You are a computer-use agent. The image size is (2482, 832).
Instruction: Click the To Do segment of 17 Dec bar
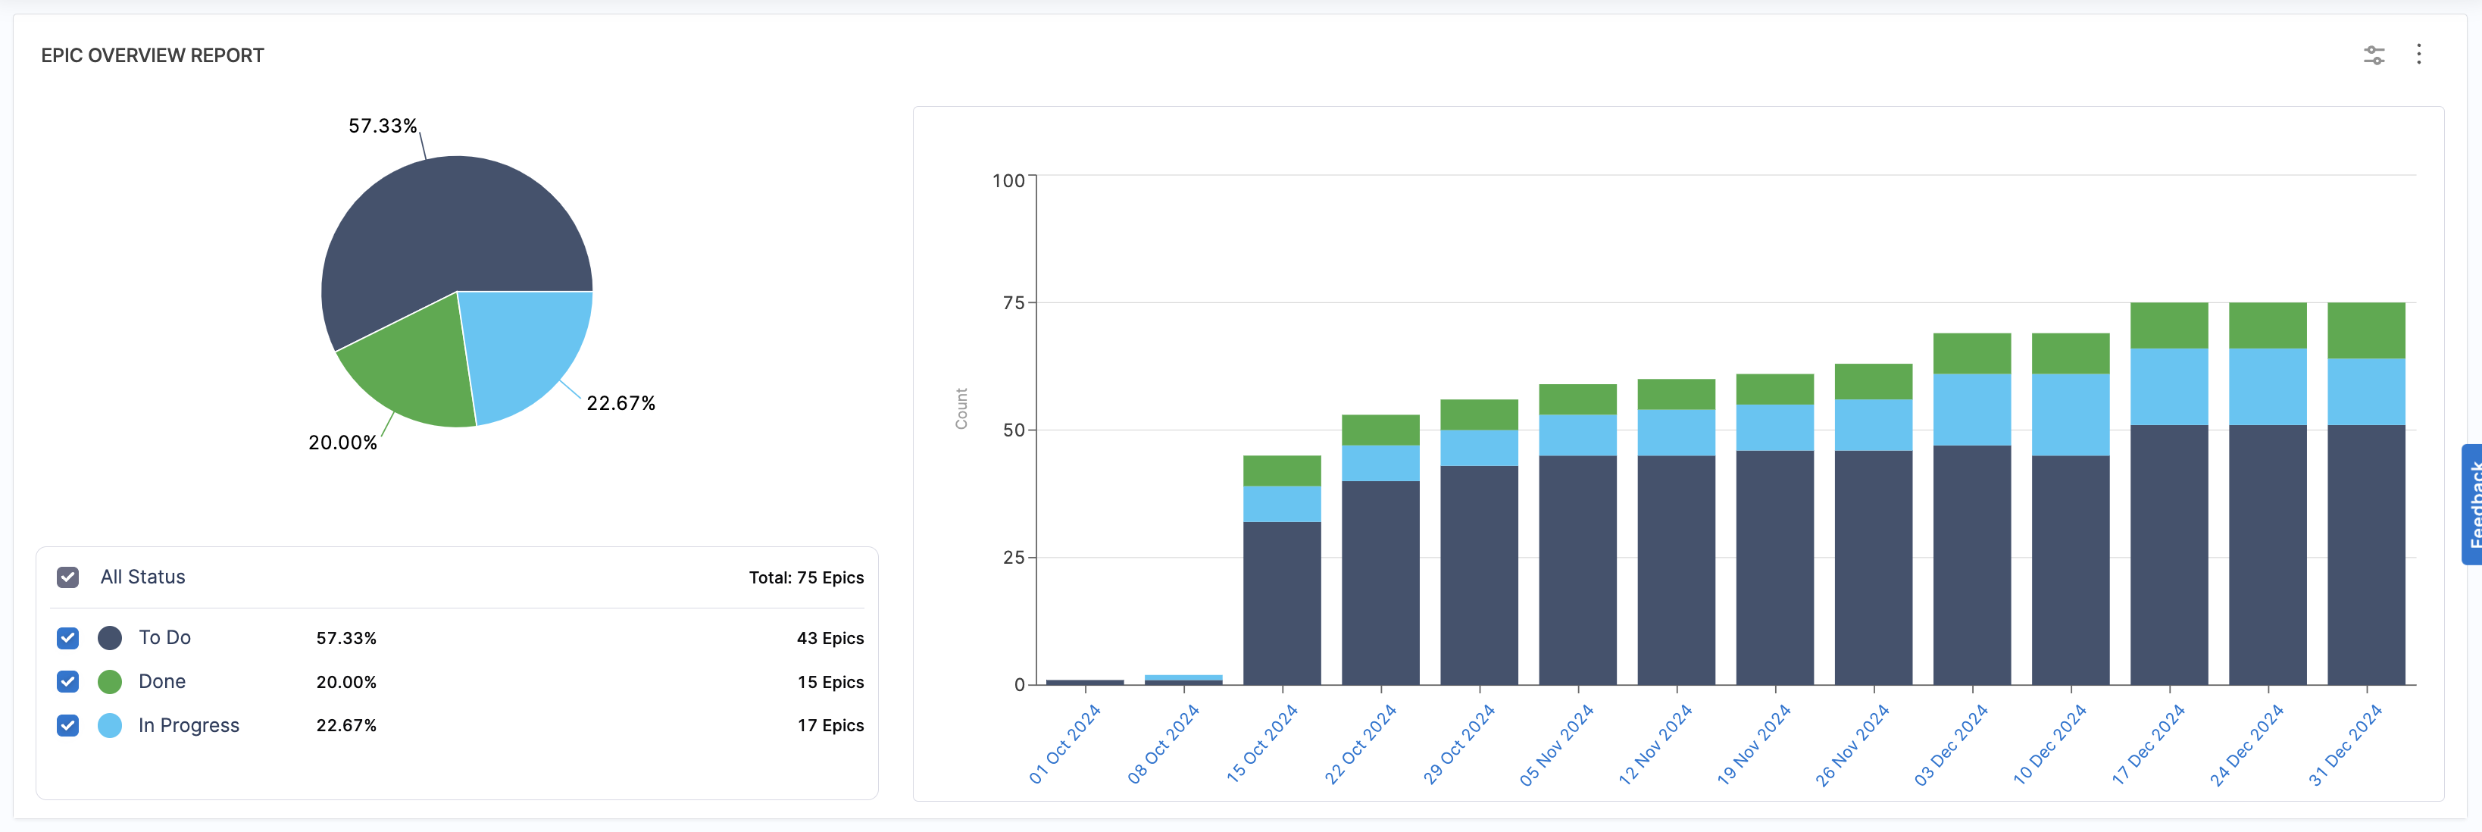(x=2169, y=555)
